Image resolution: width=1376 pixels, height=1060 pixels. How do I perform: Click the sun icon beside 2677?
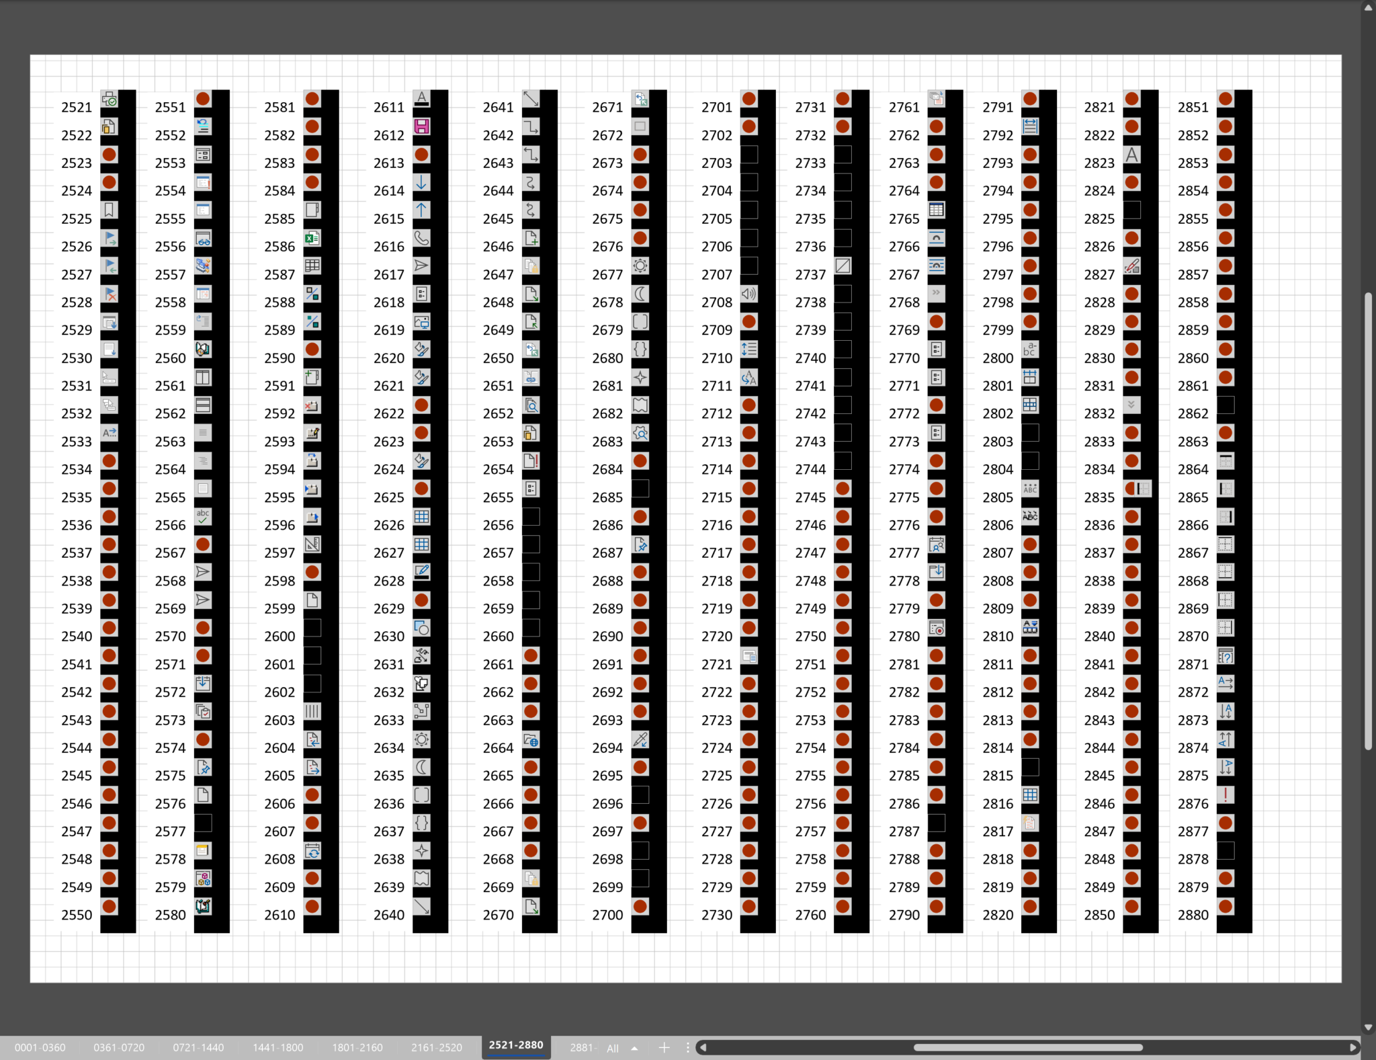click(x=640, y=266)
